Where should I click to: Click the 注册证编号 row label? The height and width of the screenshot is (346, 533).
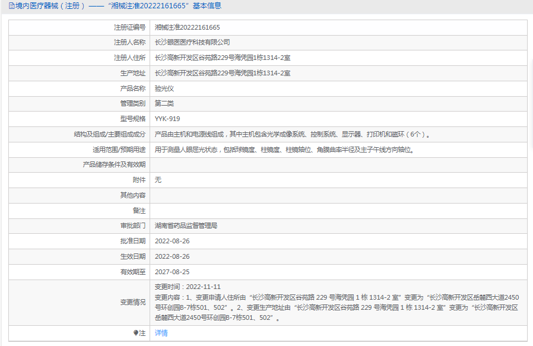pos(129,27)
